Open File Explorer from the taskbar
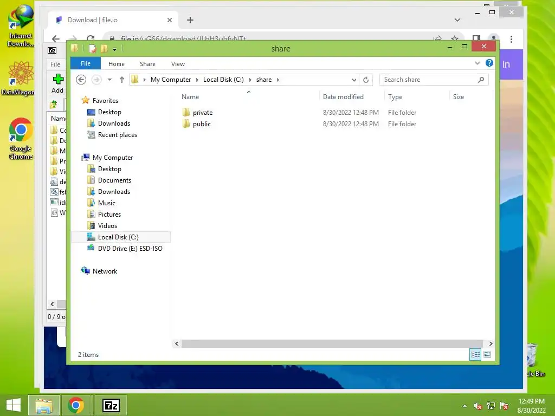This screenshot has height=416, width=555. coord(43,405)
